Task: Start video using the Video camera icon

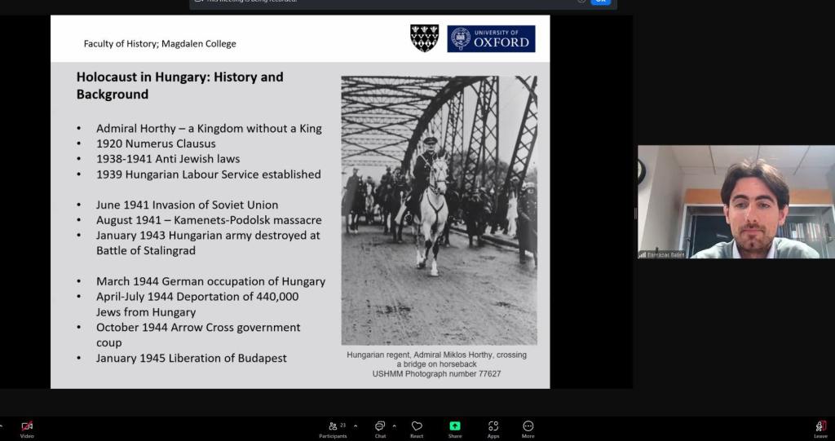Action: click(27, 426)
